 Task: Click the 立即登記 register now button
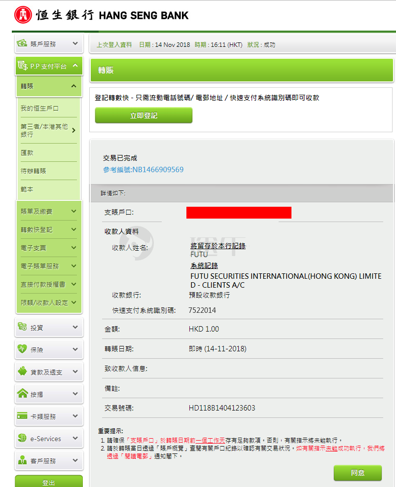pos(144,115)
